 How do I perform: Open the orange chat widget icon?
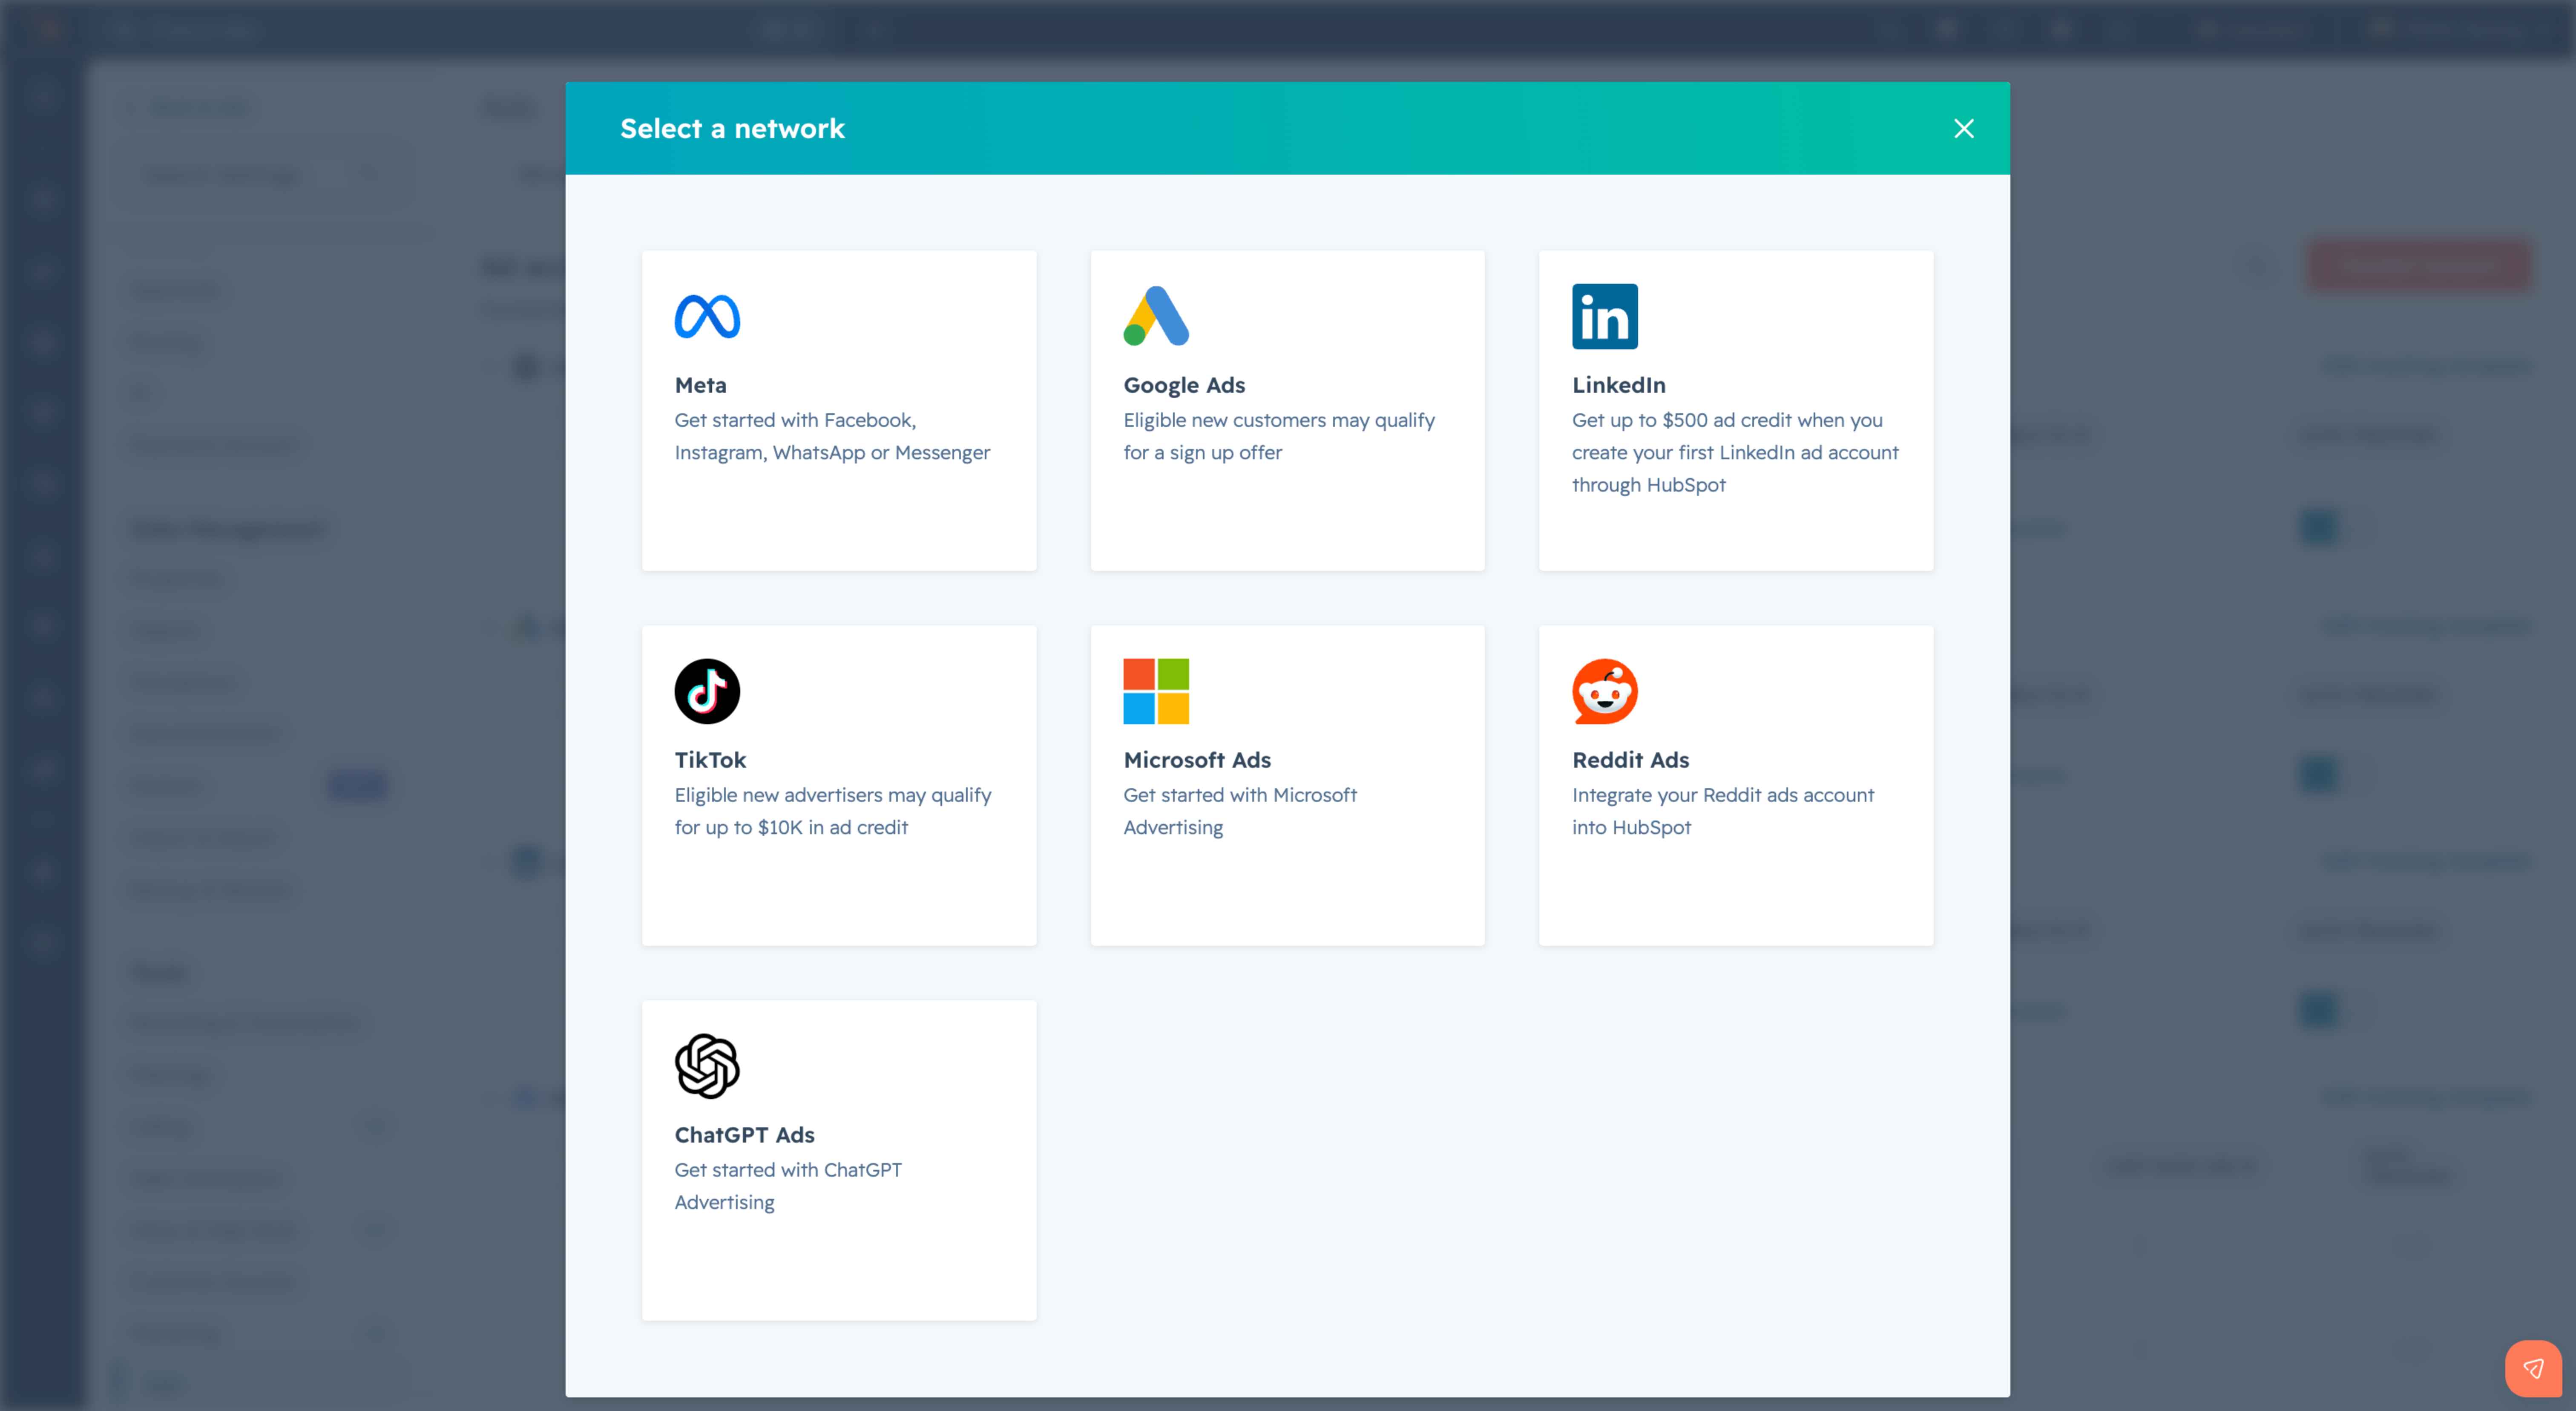pyautogui.click(x=2533, y=1368)
